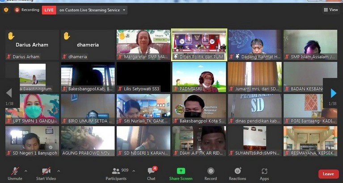
Task: Select the PADMIASRI video thumbnail
Action: coord(199,77)
